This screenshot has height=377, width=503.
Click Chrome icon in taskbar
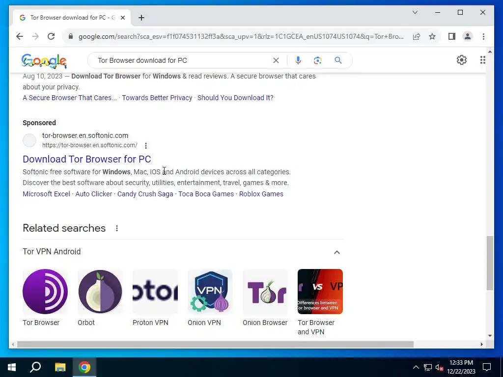[x=84, y=367]
